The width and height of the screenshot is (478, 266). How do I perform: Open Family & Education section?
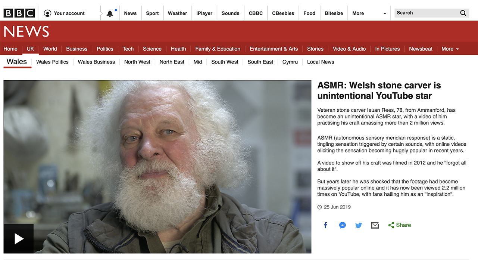pyautogui.click(x=218, y=49)
